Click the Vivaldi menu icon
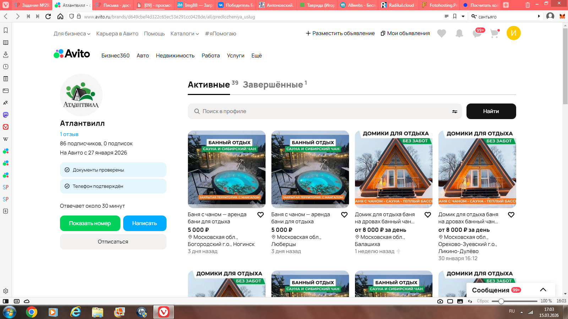This screenshot has width=568, height=319. [6, 5]
